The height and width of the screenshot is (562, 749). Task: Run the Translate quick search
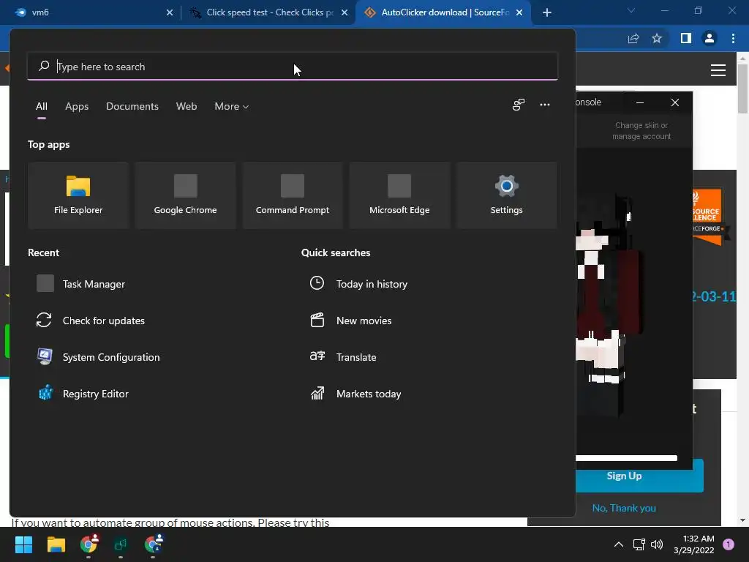[344, 357]
